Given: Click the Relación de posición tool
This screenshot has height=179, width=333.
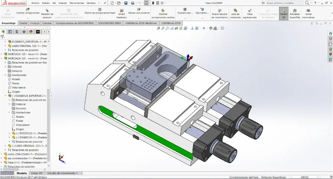Looking at the screenshot, I should 47,10.
